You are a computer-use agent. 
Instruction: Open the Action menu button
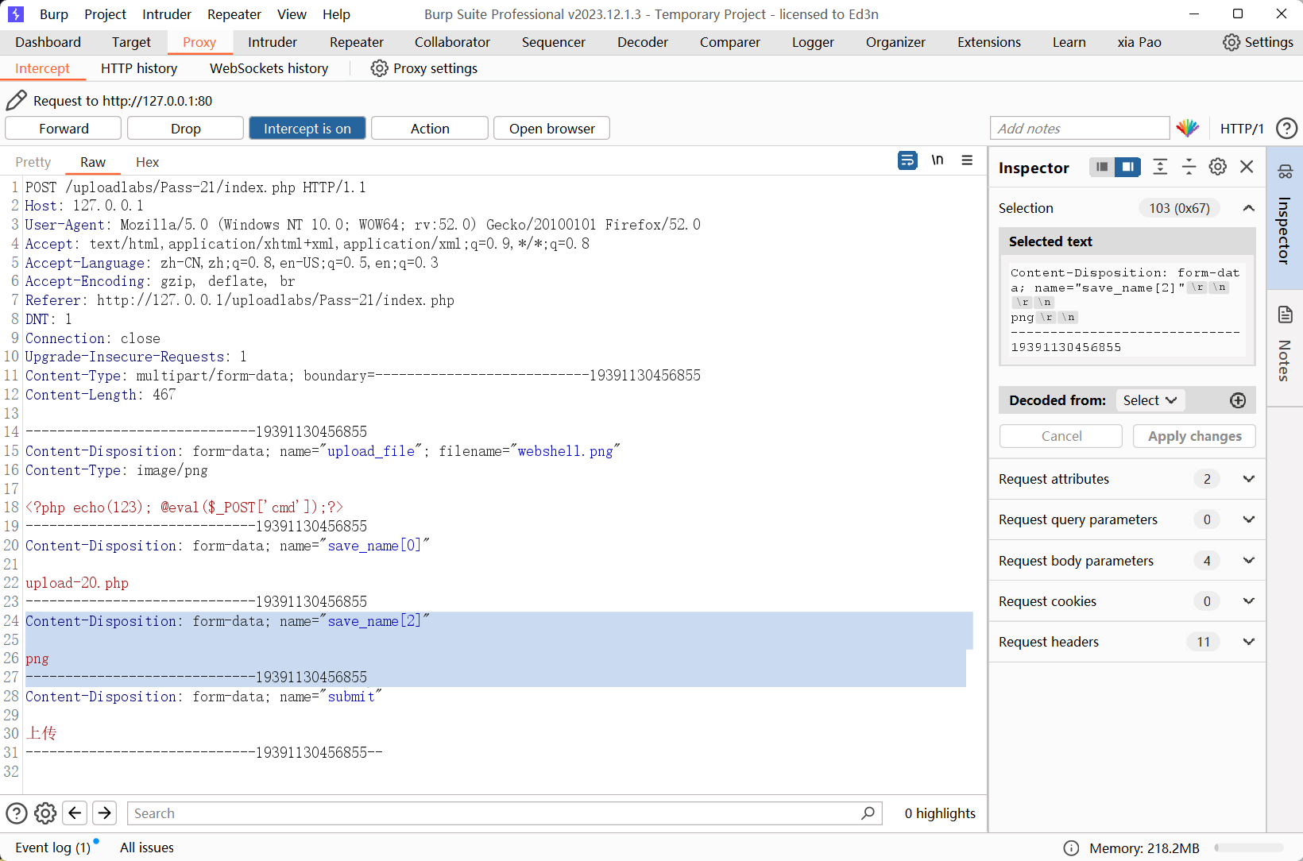coord(430,128)
